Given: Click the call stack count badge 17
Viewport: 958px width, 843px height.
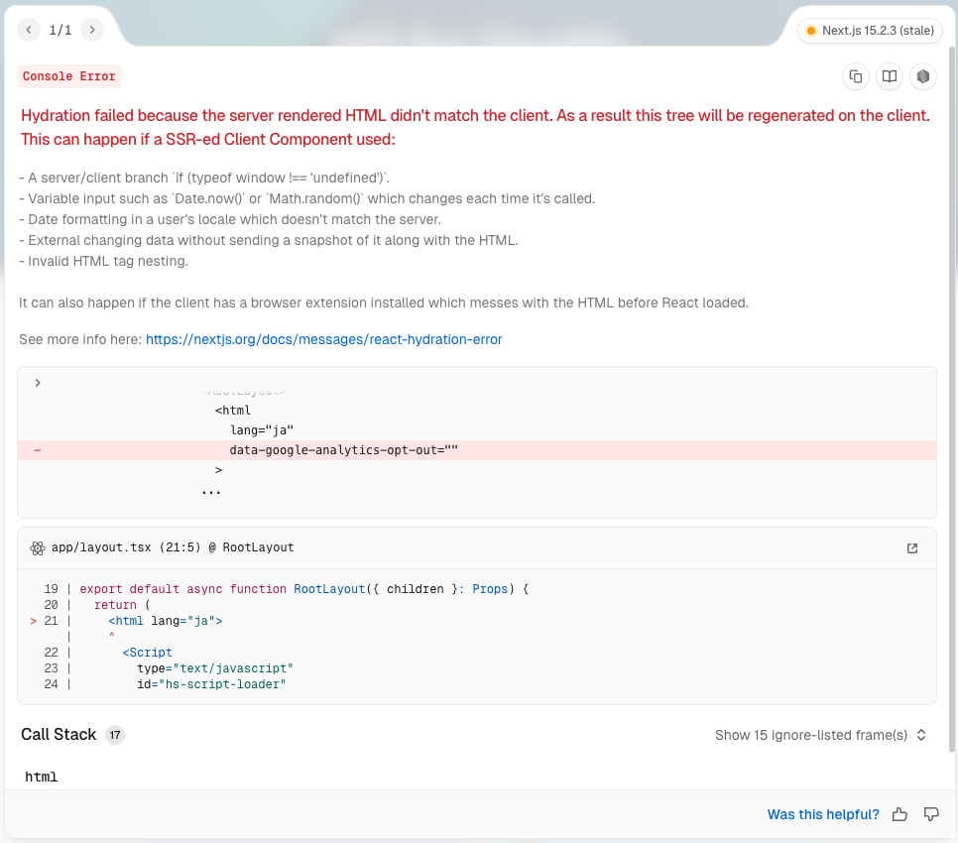Looking at the screenshot, I should point(115,735).
